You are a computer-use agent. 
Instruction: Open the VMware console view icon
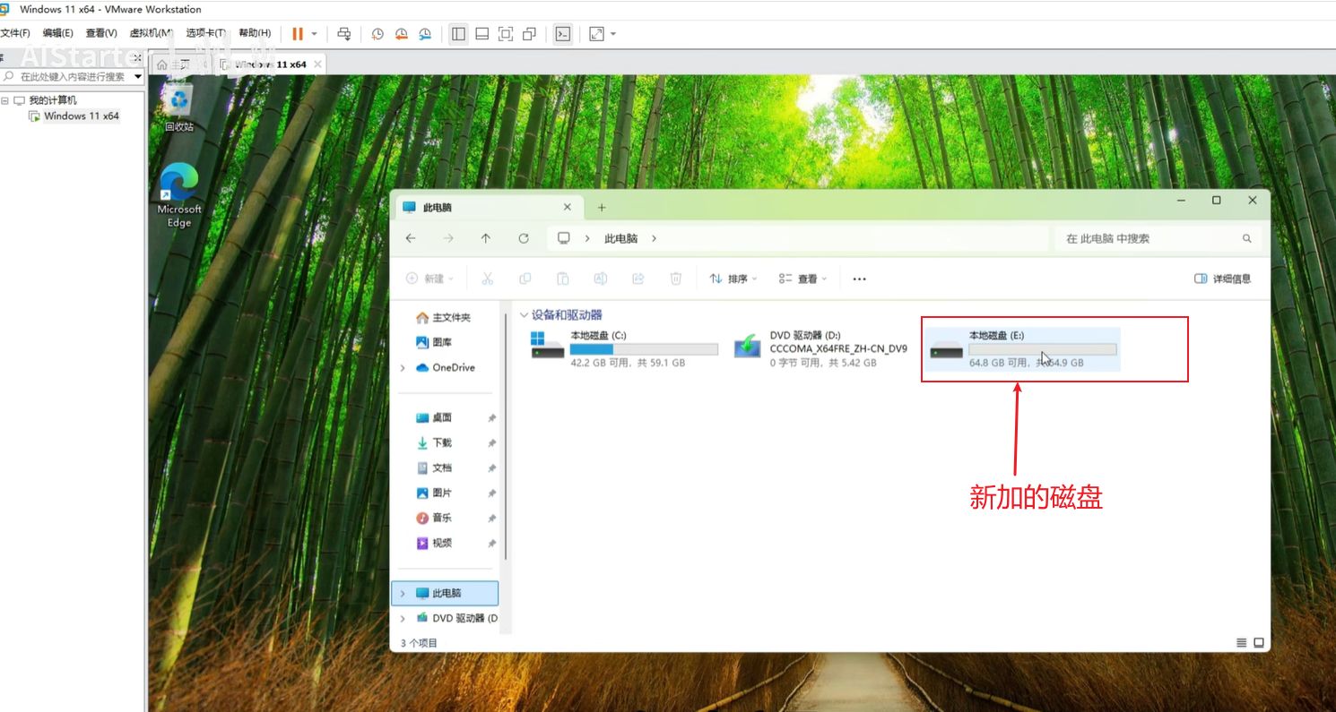562,34
